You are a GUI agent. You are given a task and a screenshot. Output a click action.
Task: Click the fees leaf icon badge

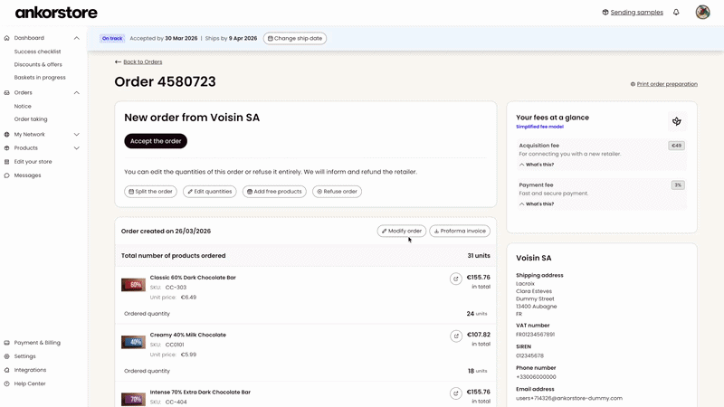676,121
